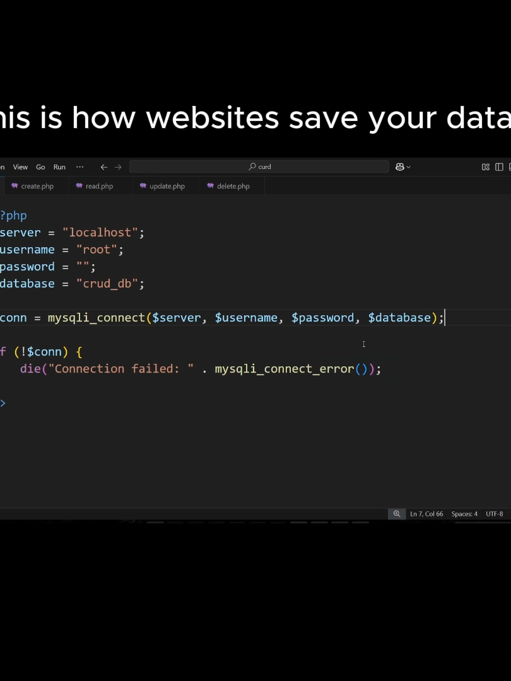This screenshot has height=681, width=511.
Task: Switch to the create.php tab
Action: click(33, 186)
